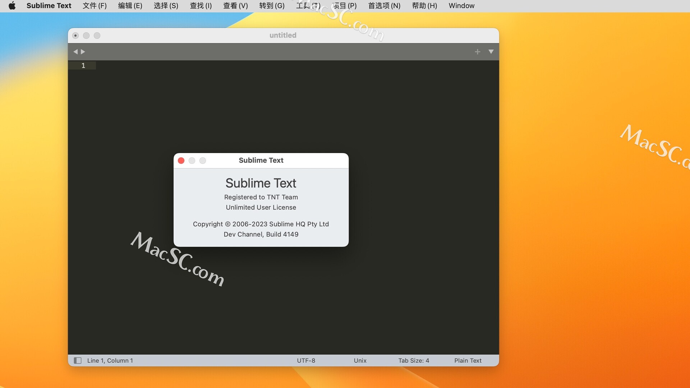Click the Unlimited User License text
The image size is (690, 388).
click(261, 207)
